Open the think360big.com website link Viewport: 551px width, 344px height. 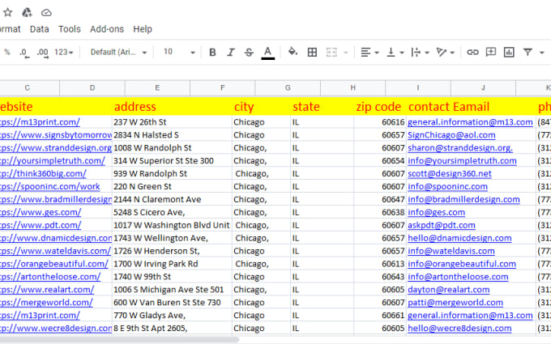click(43, 174)
